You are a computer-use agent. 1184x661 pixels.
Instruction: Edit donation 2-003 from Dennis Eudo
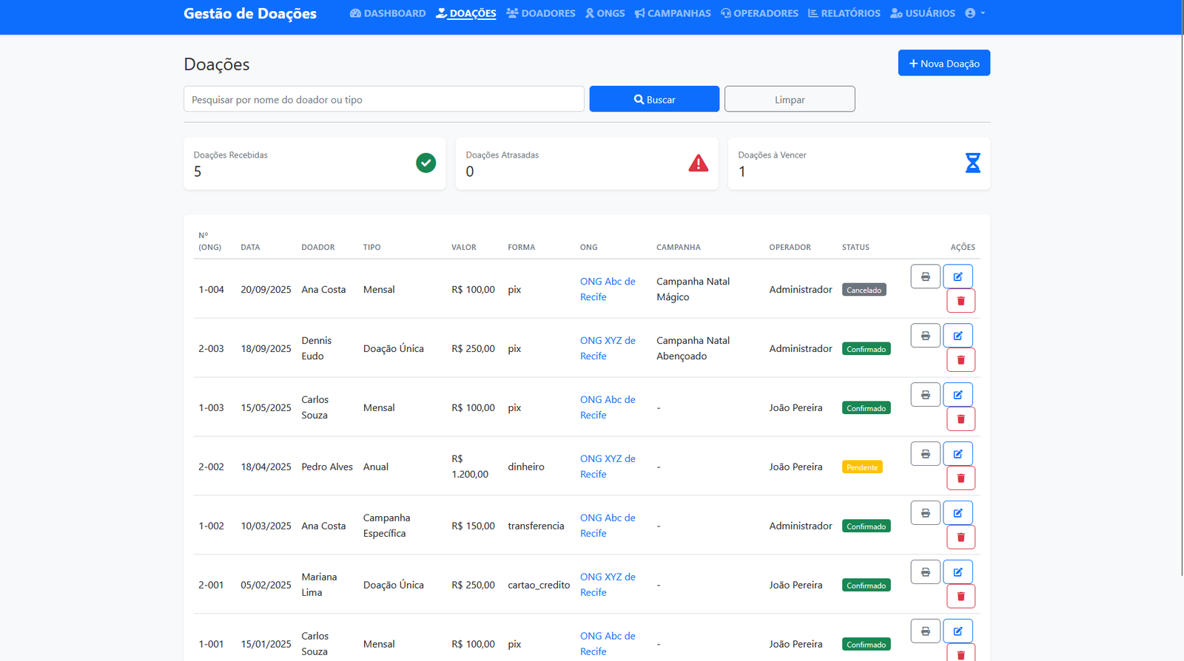pyautogui.click(x=958, y=336)
